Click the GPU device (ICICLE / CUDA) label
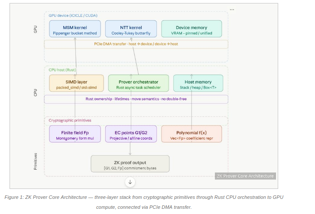The height and width of the screenshot is (214, 315). pyautogui.click(x=73, y=16)
